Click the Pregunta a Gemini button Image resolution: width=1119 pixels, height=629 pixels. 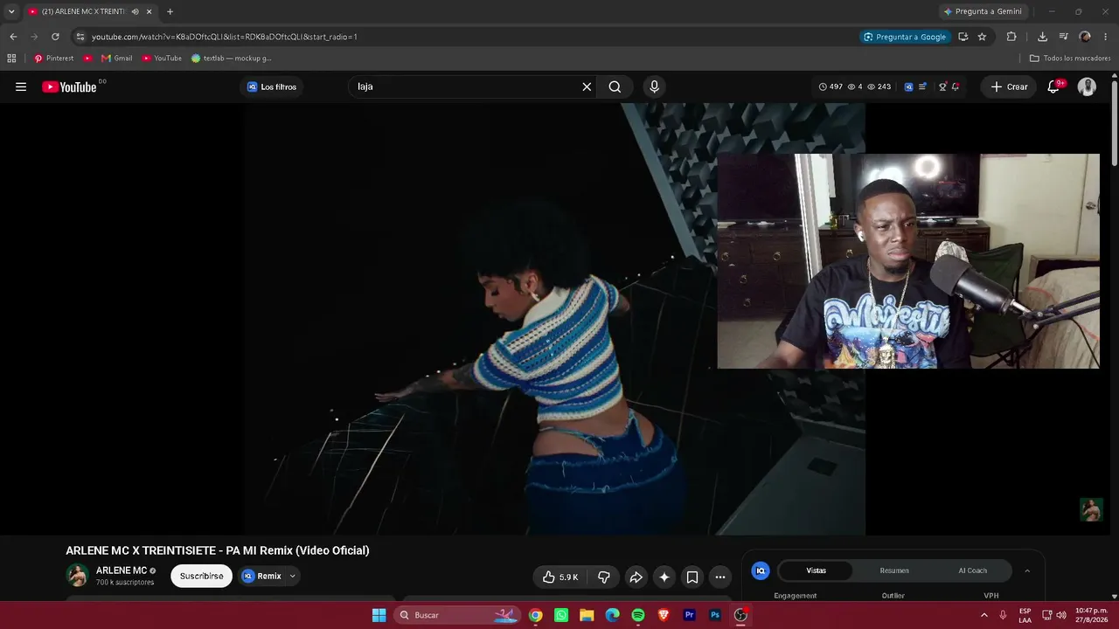tap(983, 11)
